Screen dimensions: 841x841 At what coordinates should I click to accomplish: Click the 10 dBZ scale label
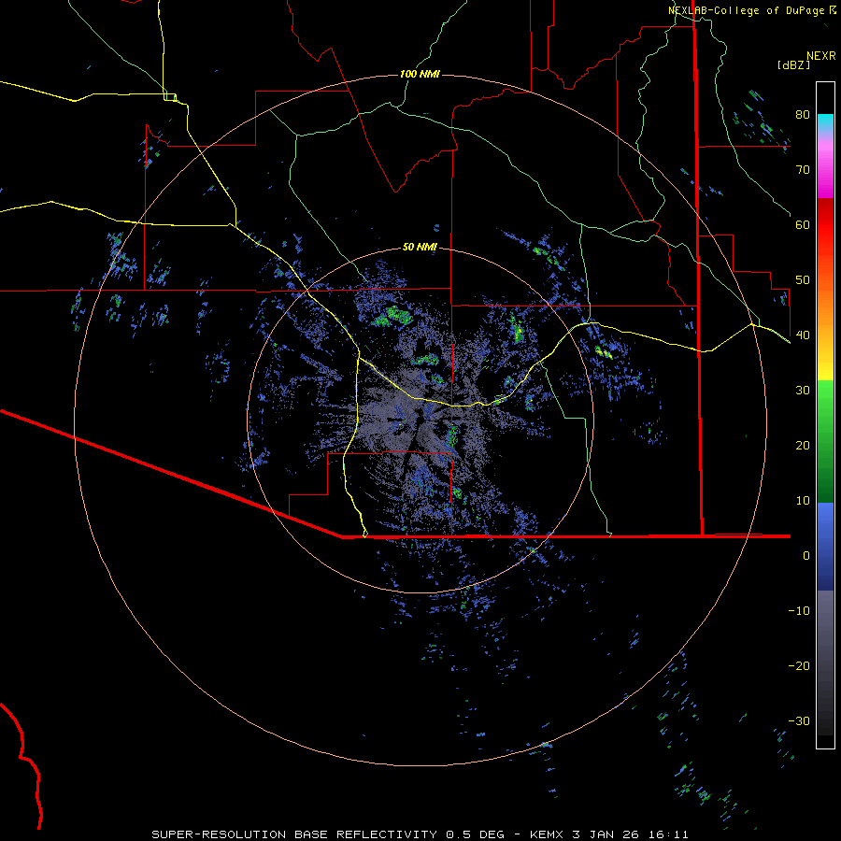point(803,501)
